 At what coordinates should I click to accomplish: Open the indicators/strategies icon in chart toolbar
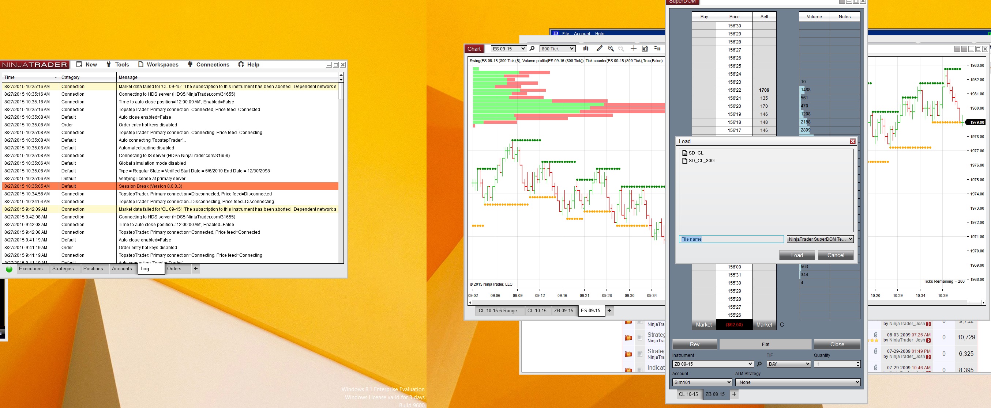coord(657,49)
